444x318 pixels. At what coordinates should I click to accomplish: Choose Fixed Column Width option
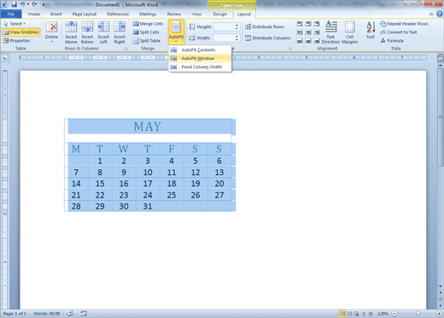point(200,67)
